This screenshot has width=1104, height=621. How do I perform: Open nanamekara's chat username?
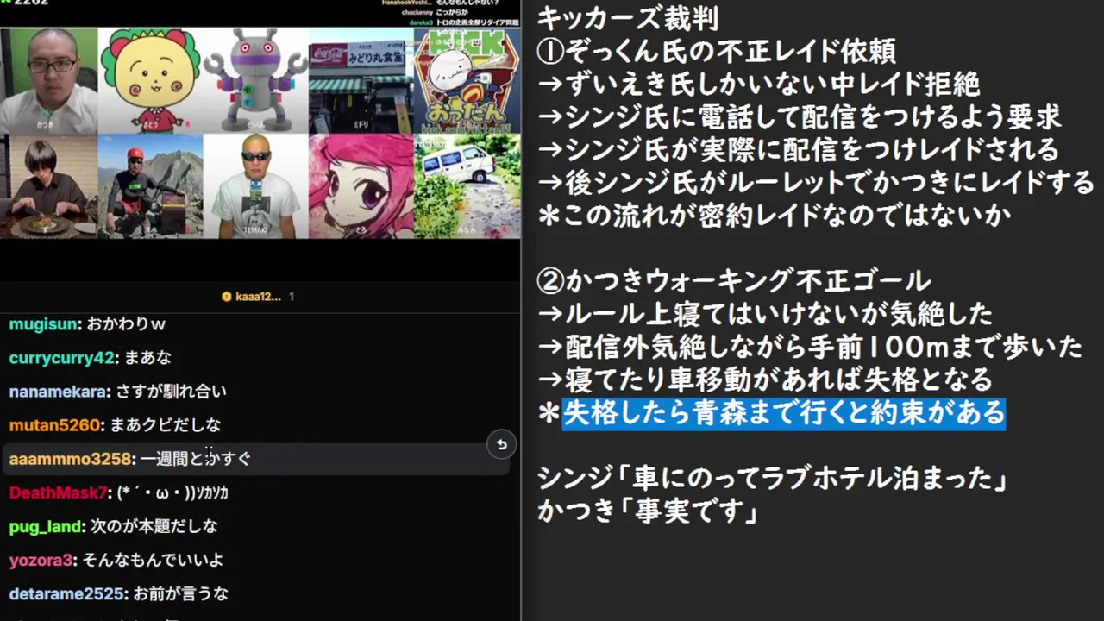coord(57,392)
